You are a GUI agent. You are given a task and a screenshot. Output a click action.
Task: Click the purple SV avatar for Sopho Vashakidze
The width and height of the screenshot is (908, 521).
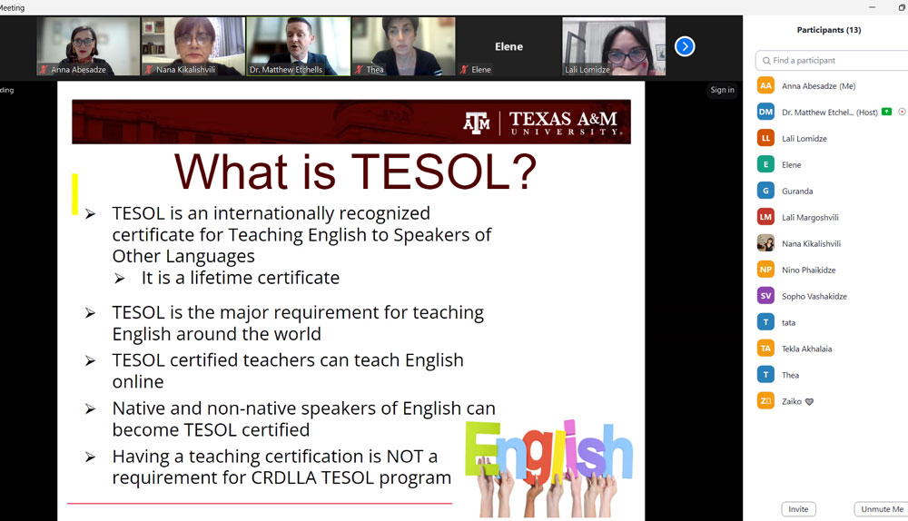point(765,296)
